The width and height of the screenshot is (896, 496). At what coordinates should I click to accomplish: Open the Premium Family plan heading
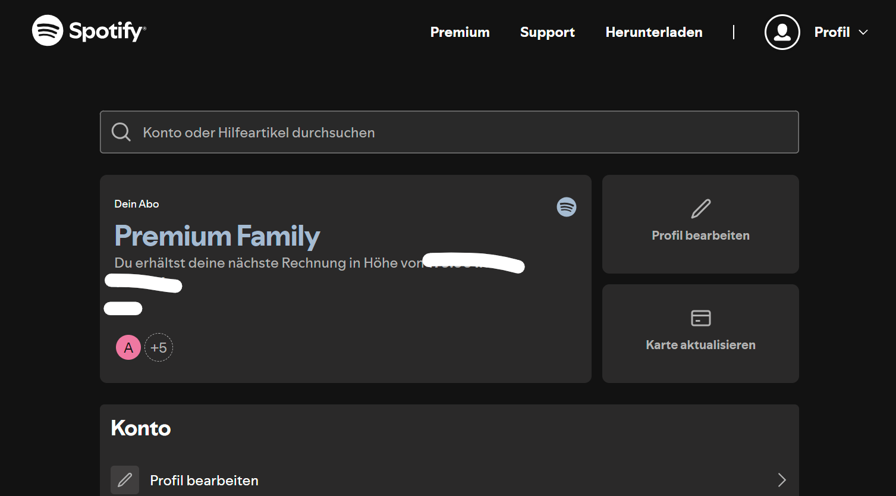pos(217,236)
